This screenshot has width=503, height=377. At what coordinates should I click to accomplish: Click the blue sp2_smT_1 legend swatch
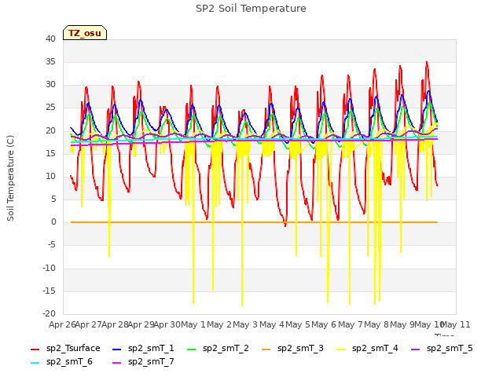click(x=117, y=349)
